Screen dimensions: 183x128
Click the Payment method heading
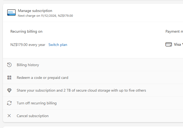pos(174,32)
